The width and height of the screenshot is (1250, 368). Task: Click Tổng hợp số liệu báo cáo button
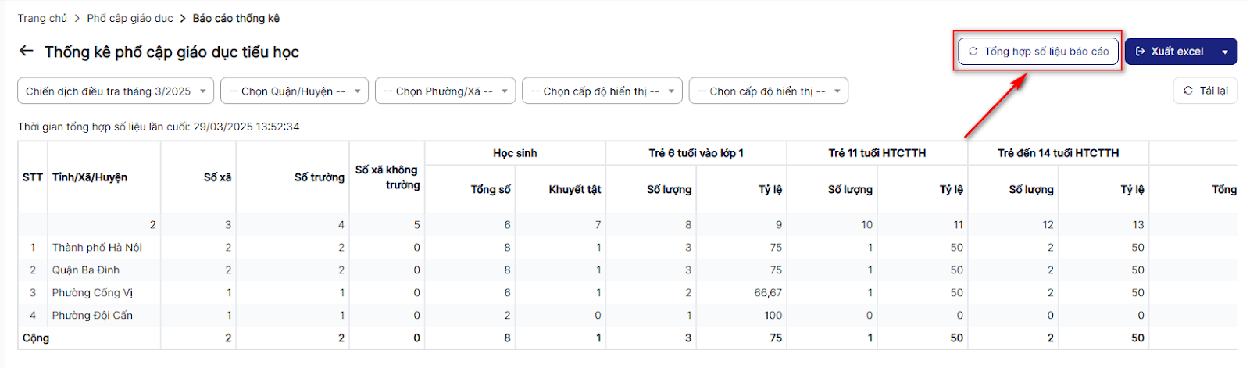[1038, 52]
